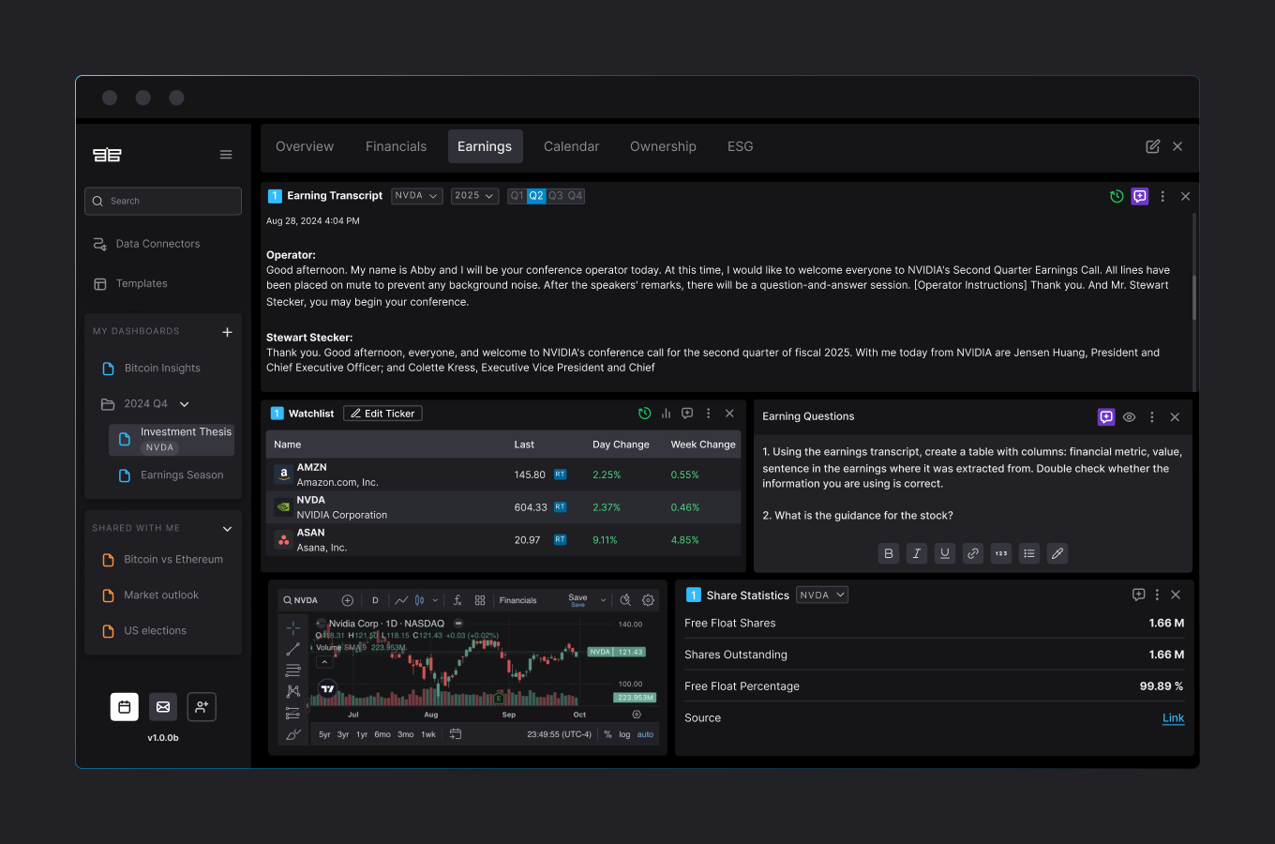Viewport: 1275px width, 844px height.
Task: Refresh the Earning Transcript widget
Action: (1117, 197)
